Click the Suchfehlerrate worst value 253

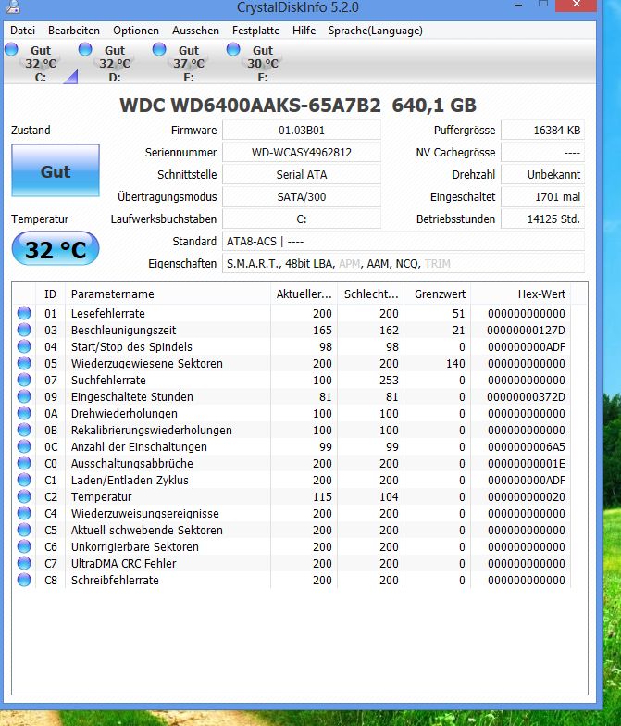click(x=389, y=380)
